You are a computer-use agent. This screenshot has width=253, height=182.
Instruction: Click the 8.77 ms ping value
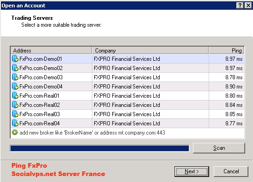[234, 123]
